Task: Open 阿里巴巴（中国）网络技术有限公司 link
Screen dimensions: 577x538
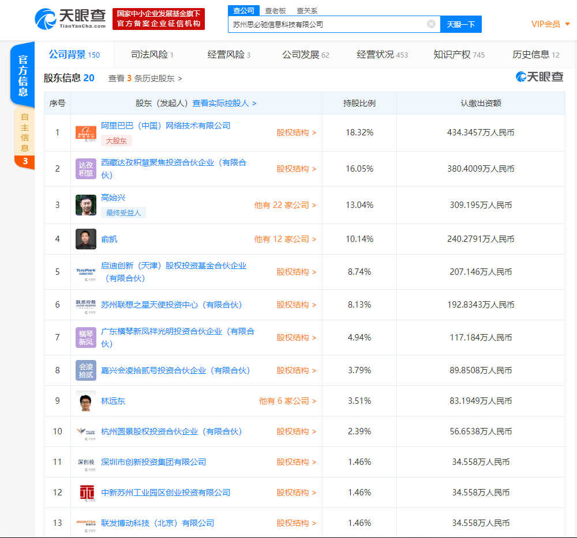Action: [x=166, y=126]
